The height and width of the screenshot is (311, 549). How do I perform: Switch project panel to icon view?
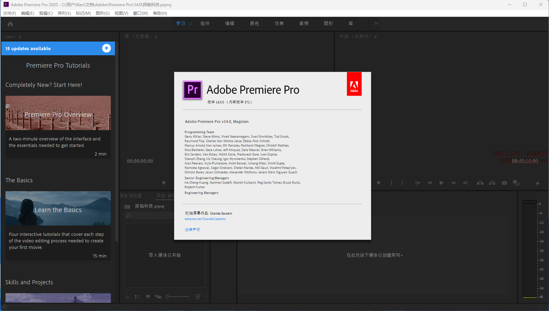pyautogui.click(x=148, y=297)
